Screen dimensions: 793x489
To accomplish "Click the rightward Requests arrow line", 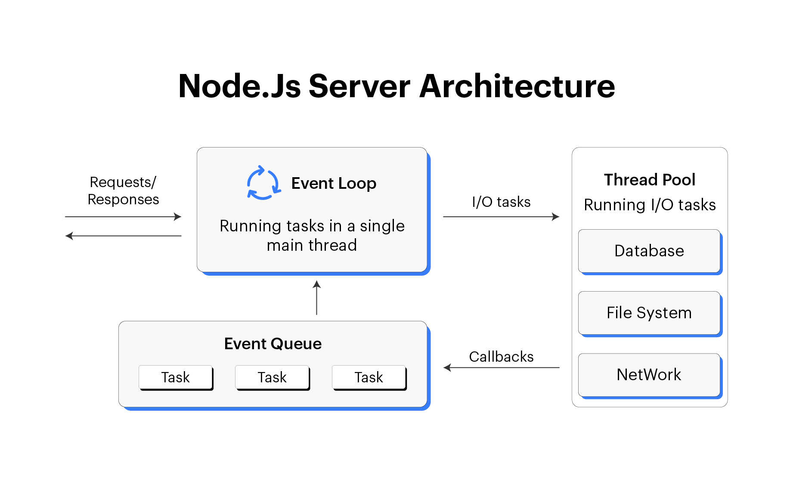I will coord(123,216).
